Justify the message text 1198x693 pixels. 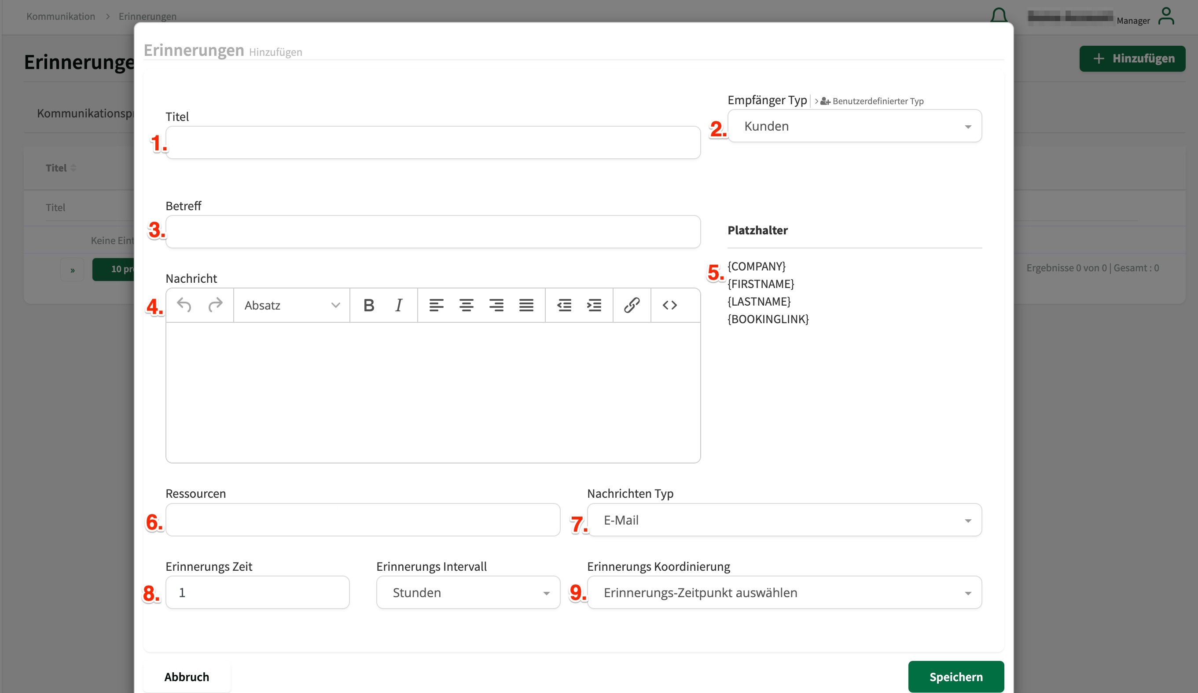click(x=526, y=305)
